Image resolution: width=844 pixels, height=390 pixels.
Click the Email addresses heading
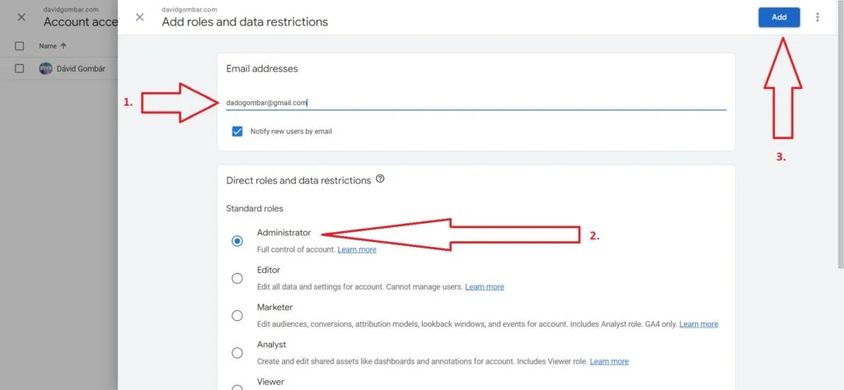coord(262,69)
